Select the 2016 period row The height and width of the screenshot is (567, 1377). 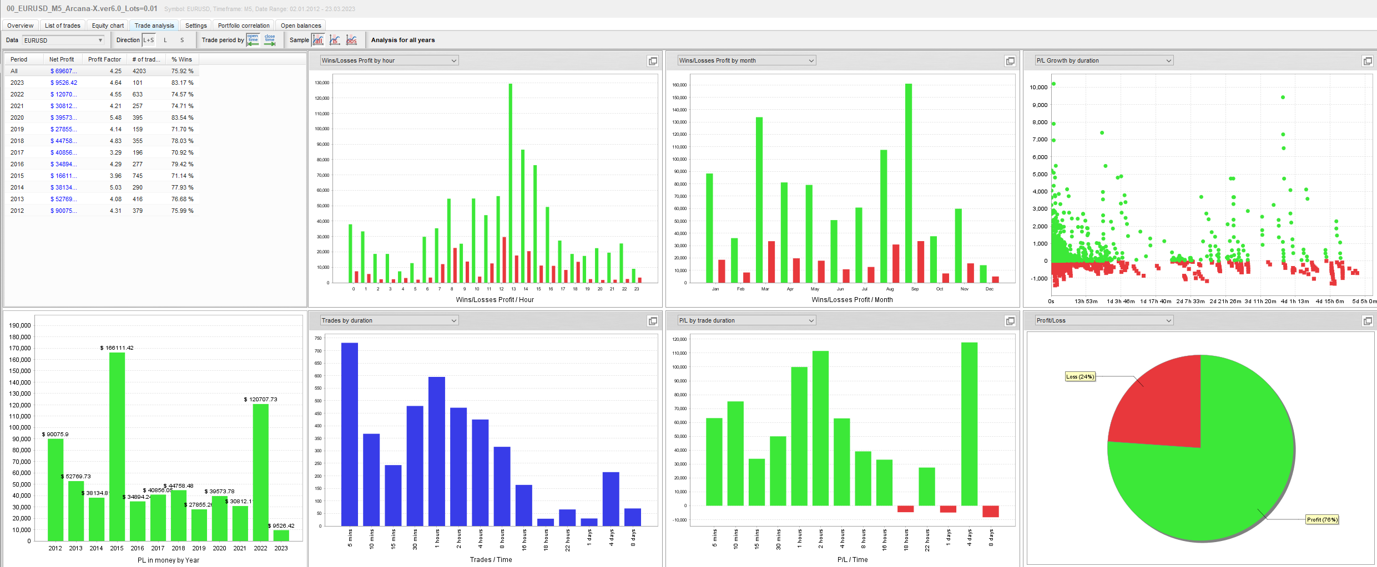point(102,164)
